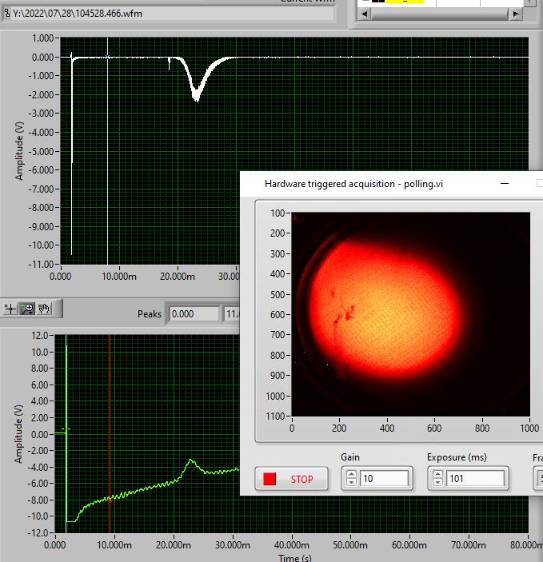Choose the hand pan tool
Image resolution: width=543 pixels, height=562 pixels.
point(44,308)
